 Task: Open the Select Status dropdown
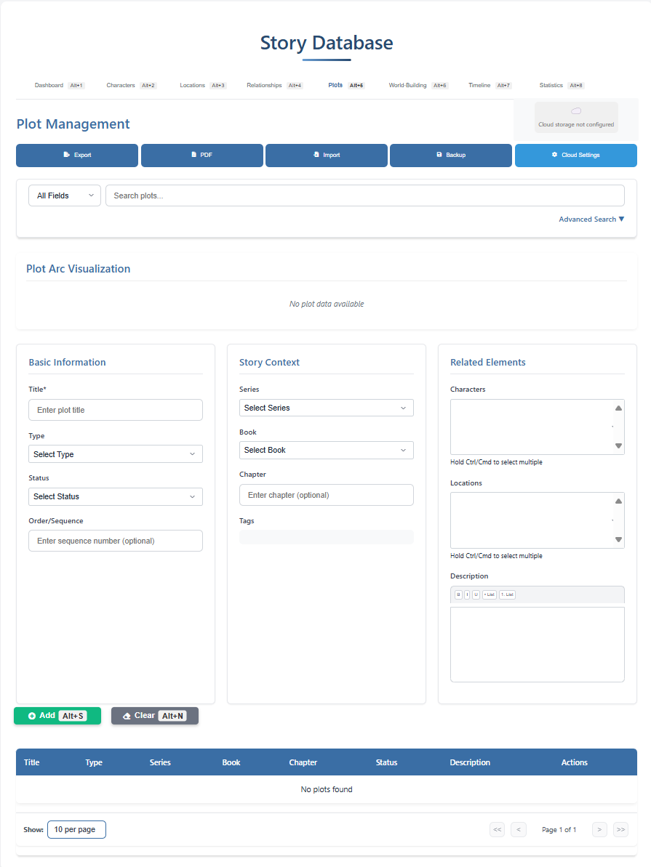tap(115, 496)
